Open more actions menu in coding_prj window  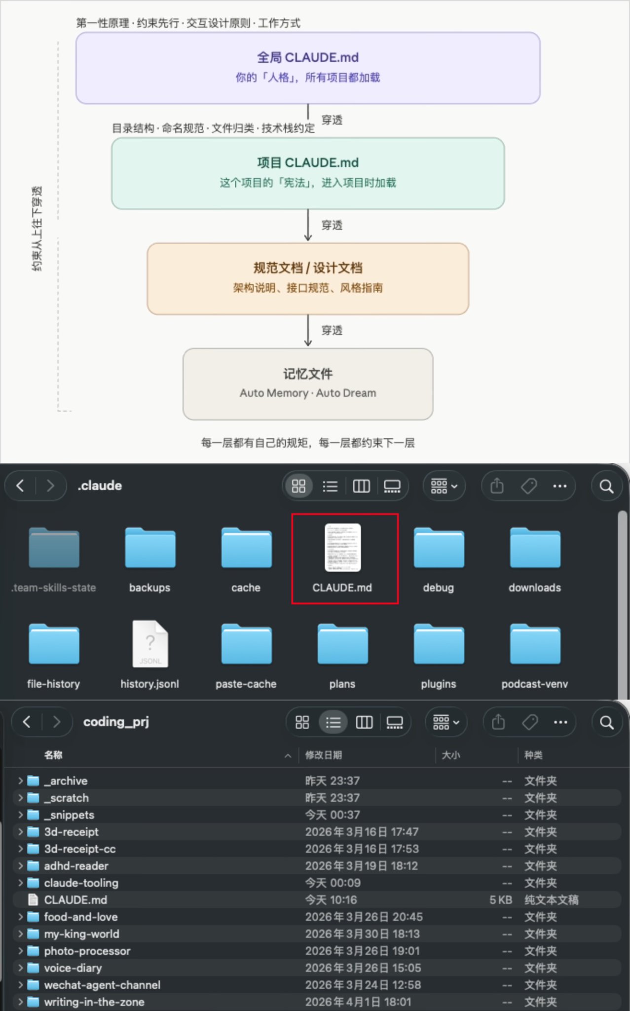[x=560, y=723]
